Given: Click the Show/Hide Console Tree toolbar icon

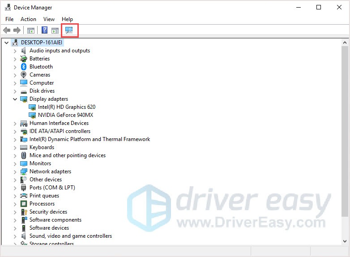Looking at the screenshot, I should (x=30, y=30).
